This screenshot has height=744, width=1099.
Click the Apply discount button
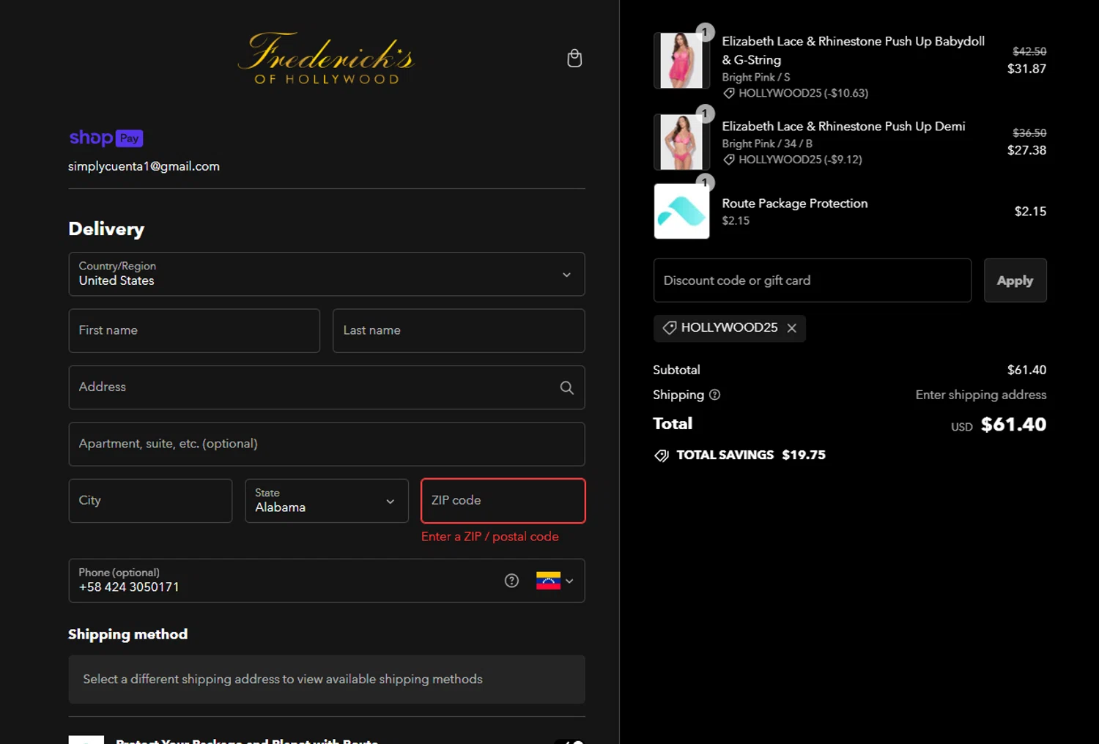coord(1015,280)
